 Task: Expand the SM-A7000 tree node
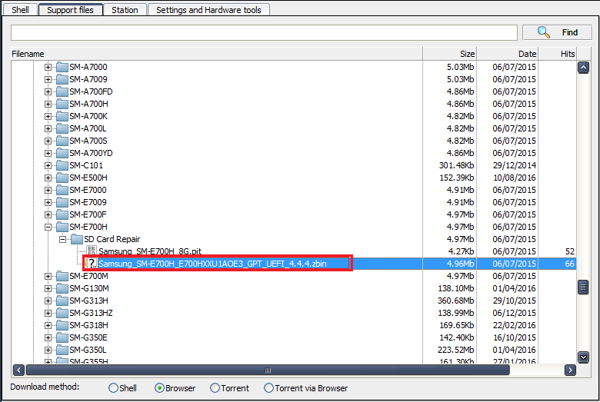(48, 68)
